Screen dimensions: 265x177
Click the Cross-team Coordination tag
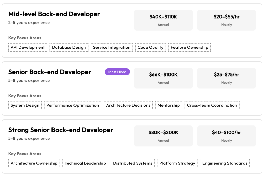(x=212, y=105)
